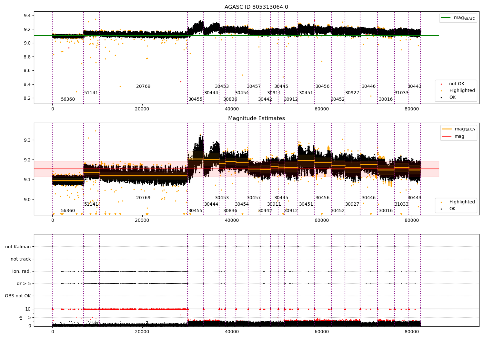This screenshot has height=339, width=484.
Task: Click obsid label 30444 in top plot
Action: (x=211, y=93)
